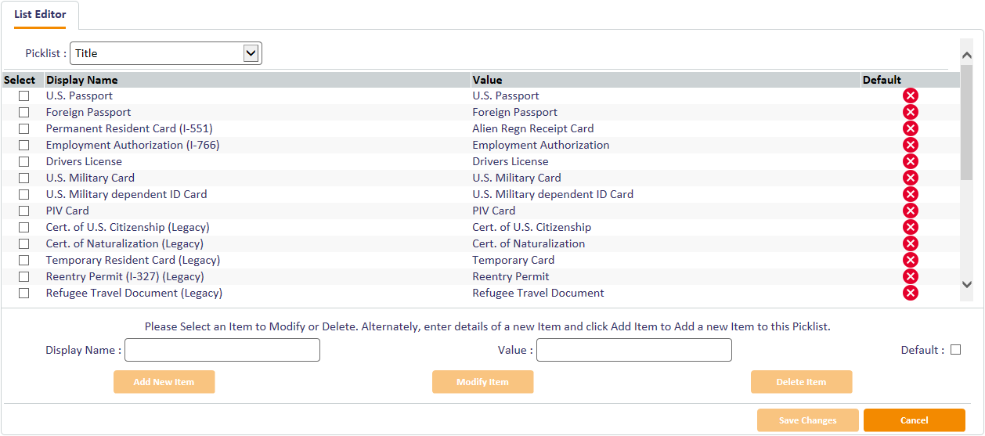Click the Add New Item button
The width and height of the screenshot is (985, 436).
tap(164, 382)
